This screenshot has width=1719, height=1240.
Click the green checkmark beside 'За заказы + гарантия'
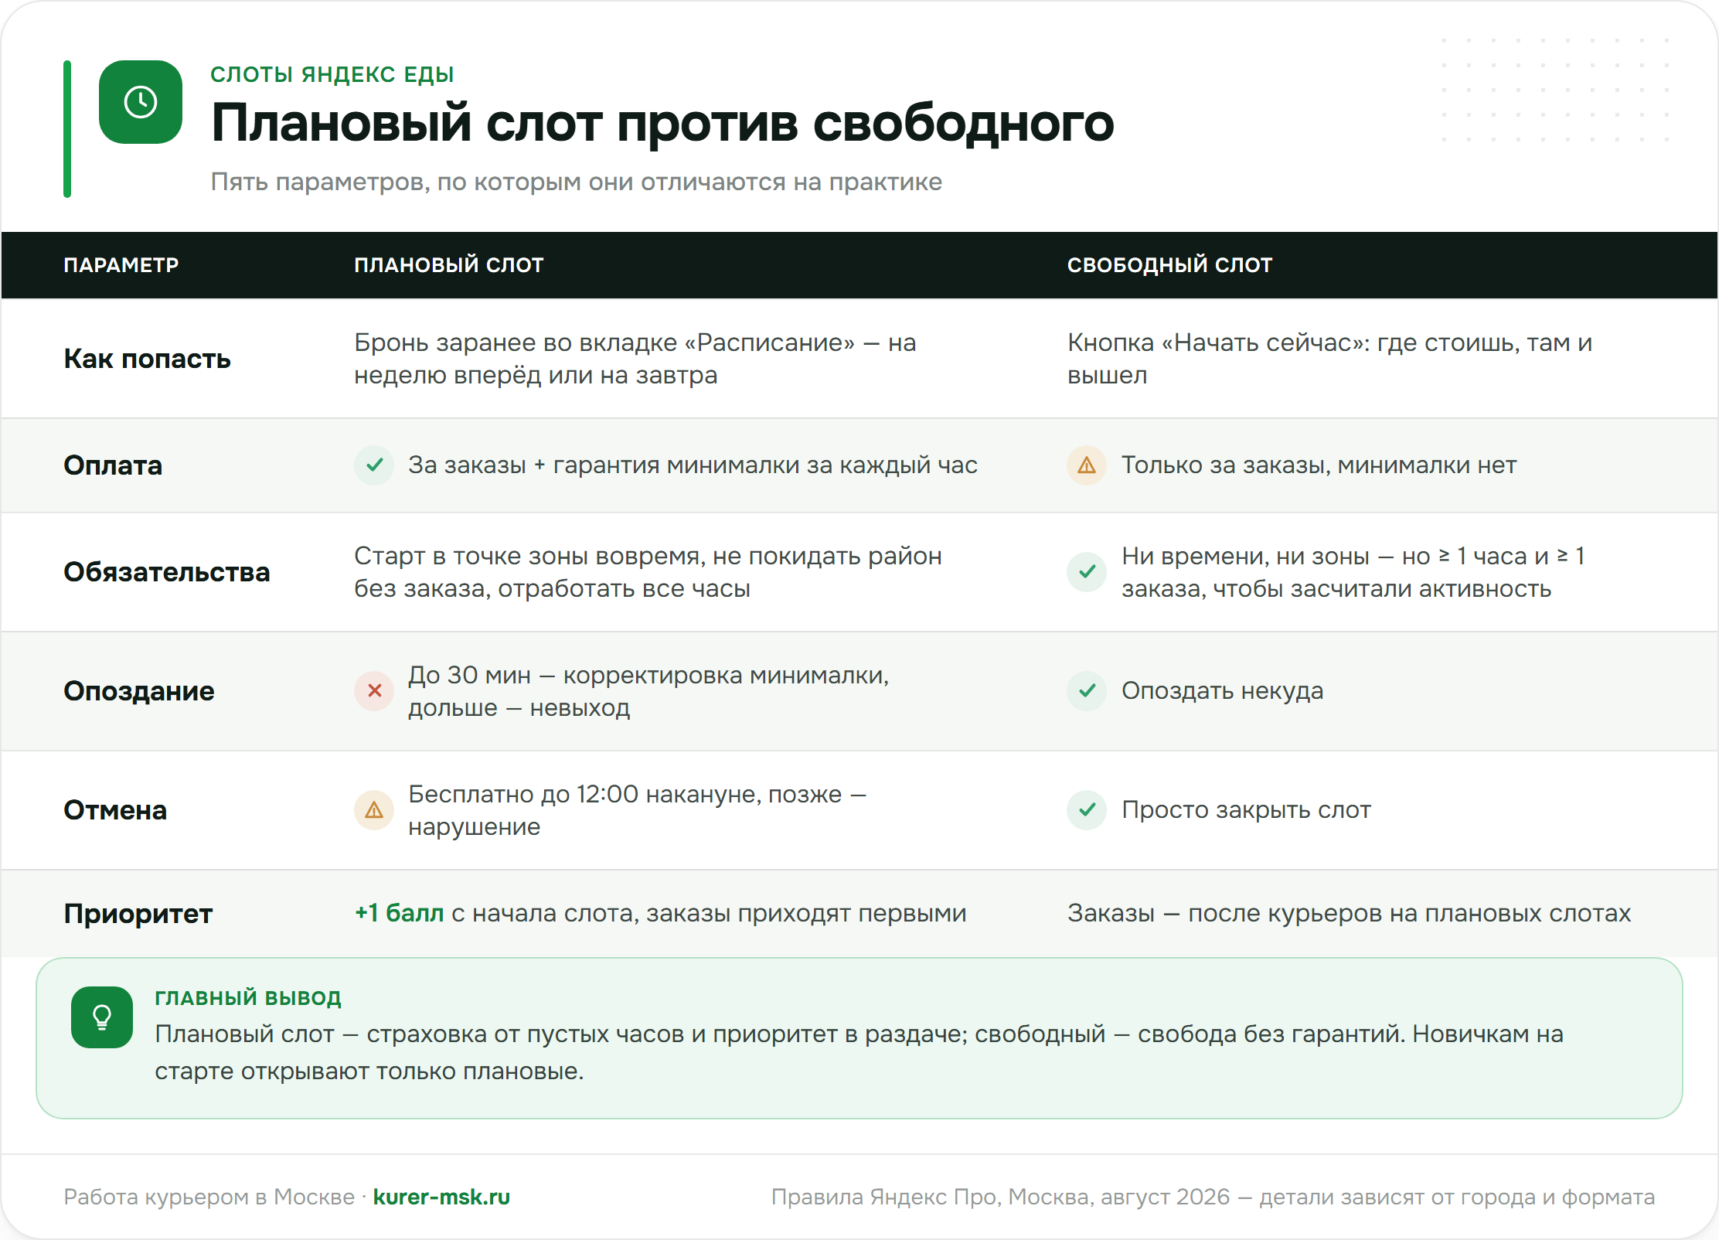(x=374, y=465)
